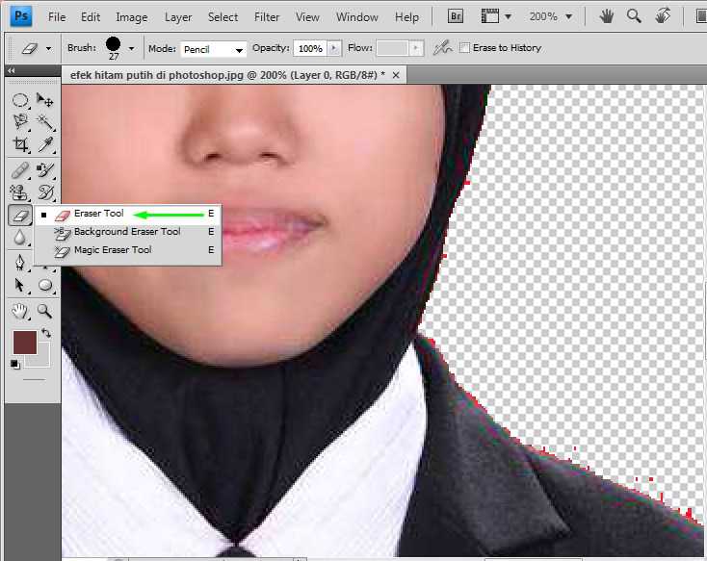Screen dimensions: 707x561
Task: Click the Zoom magnifier in the application bar
Action: coord(634,17)
